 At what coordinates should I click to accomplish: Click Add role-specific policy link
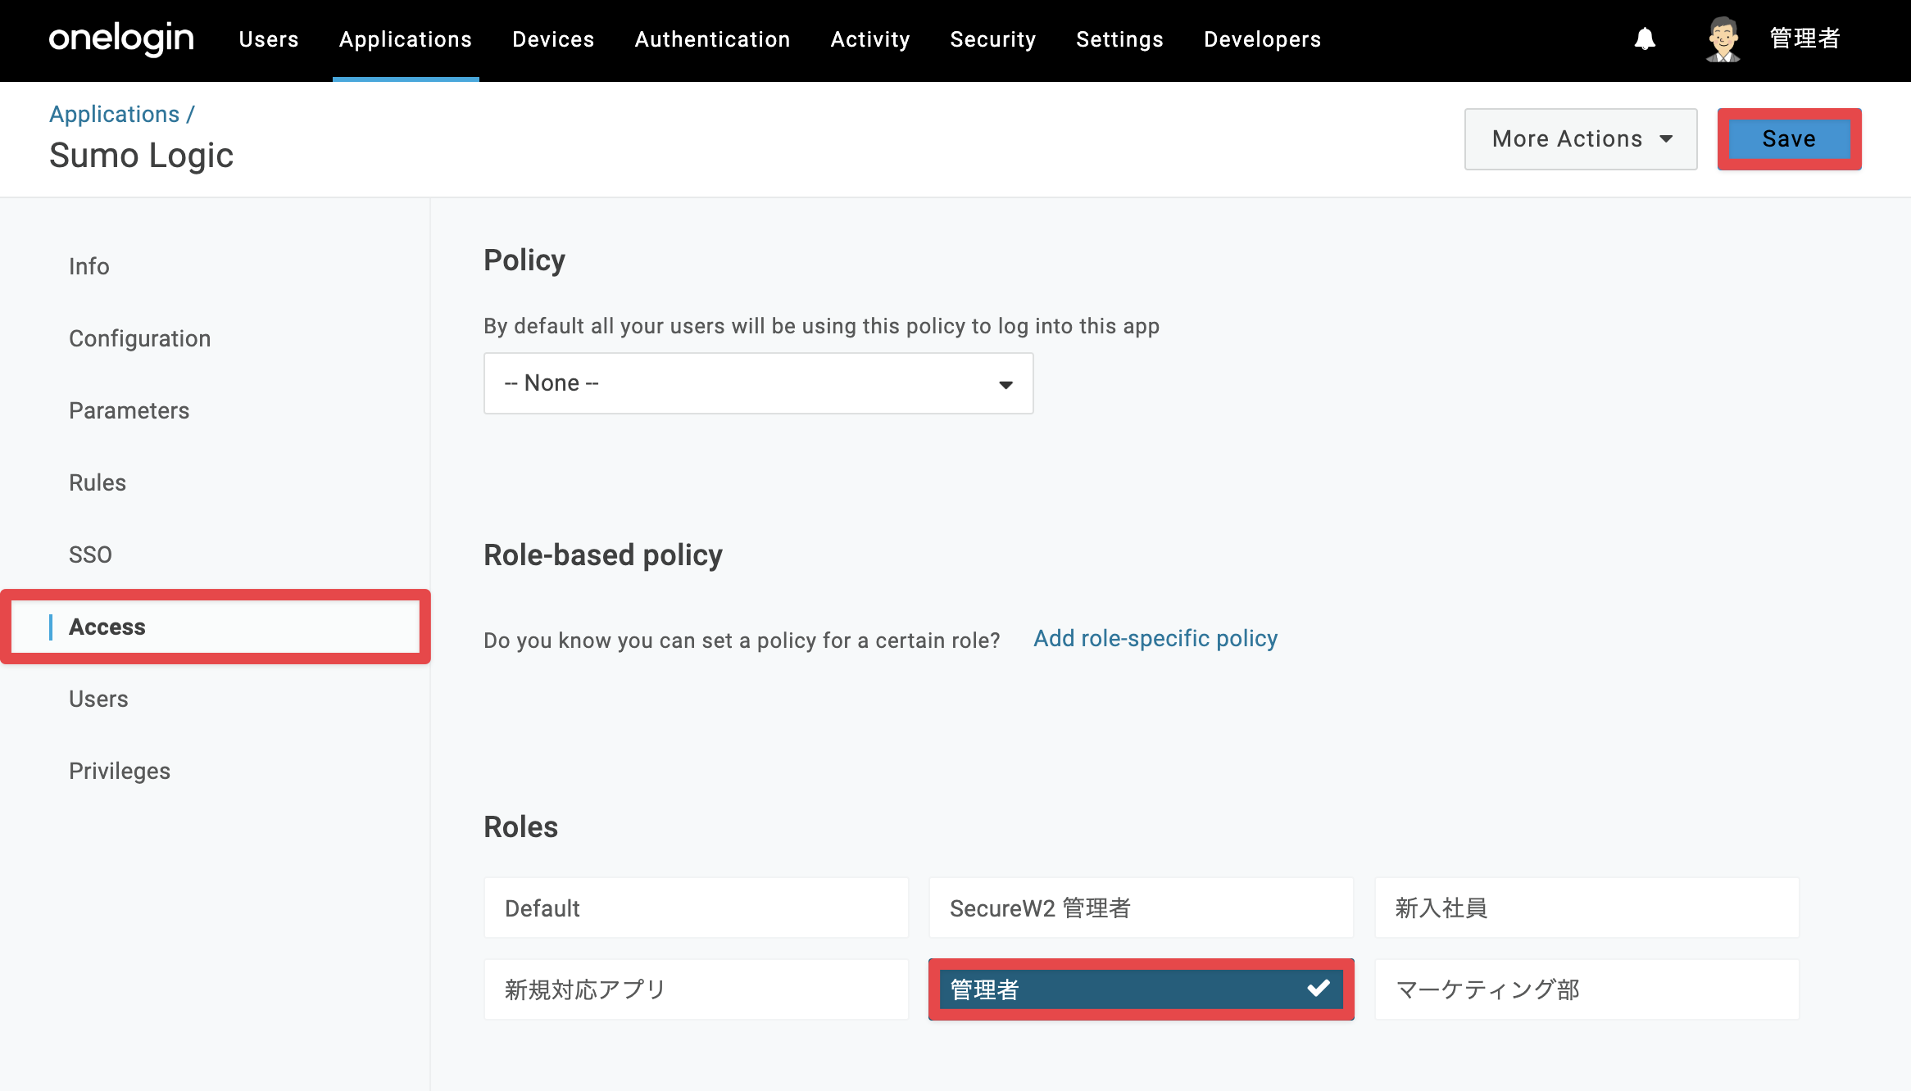(x=1155, y=638)
